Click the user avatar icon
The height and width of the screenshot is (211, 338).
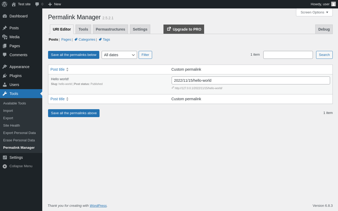point(334,4)
